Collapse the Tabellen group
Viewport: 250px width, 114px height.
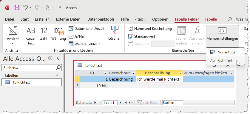tap(57, 75)
